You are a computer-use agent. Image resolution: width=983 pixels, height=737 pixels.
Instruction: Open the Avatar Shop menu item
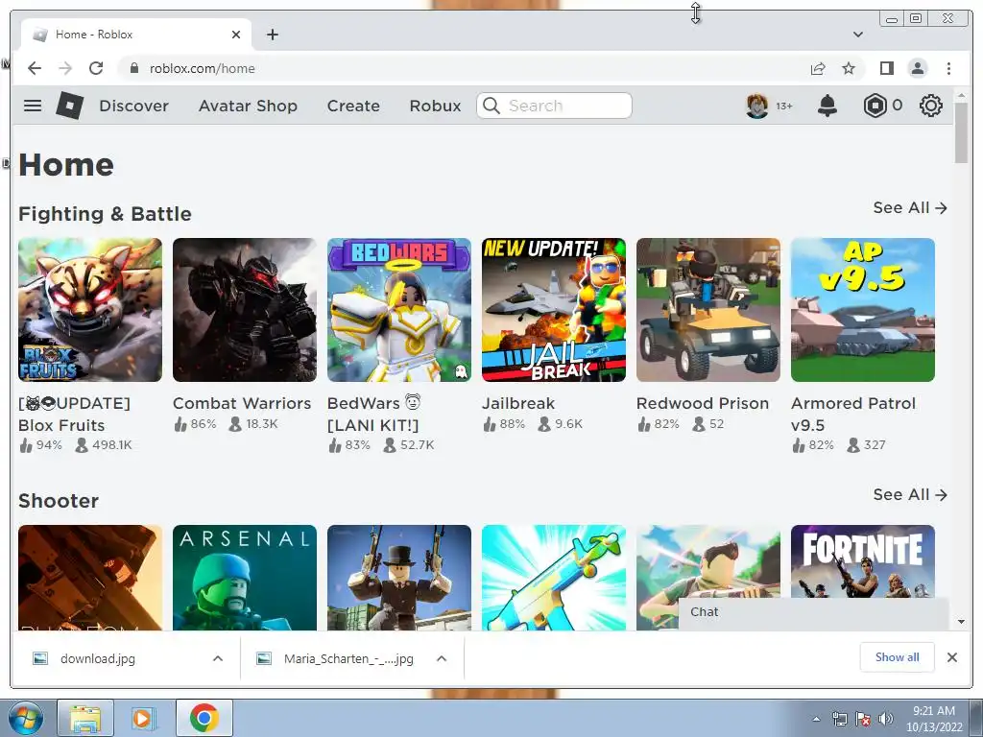point(248,106)
